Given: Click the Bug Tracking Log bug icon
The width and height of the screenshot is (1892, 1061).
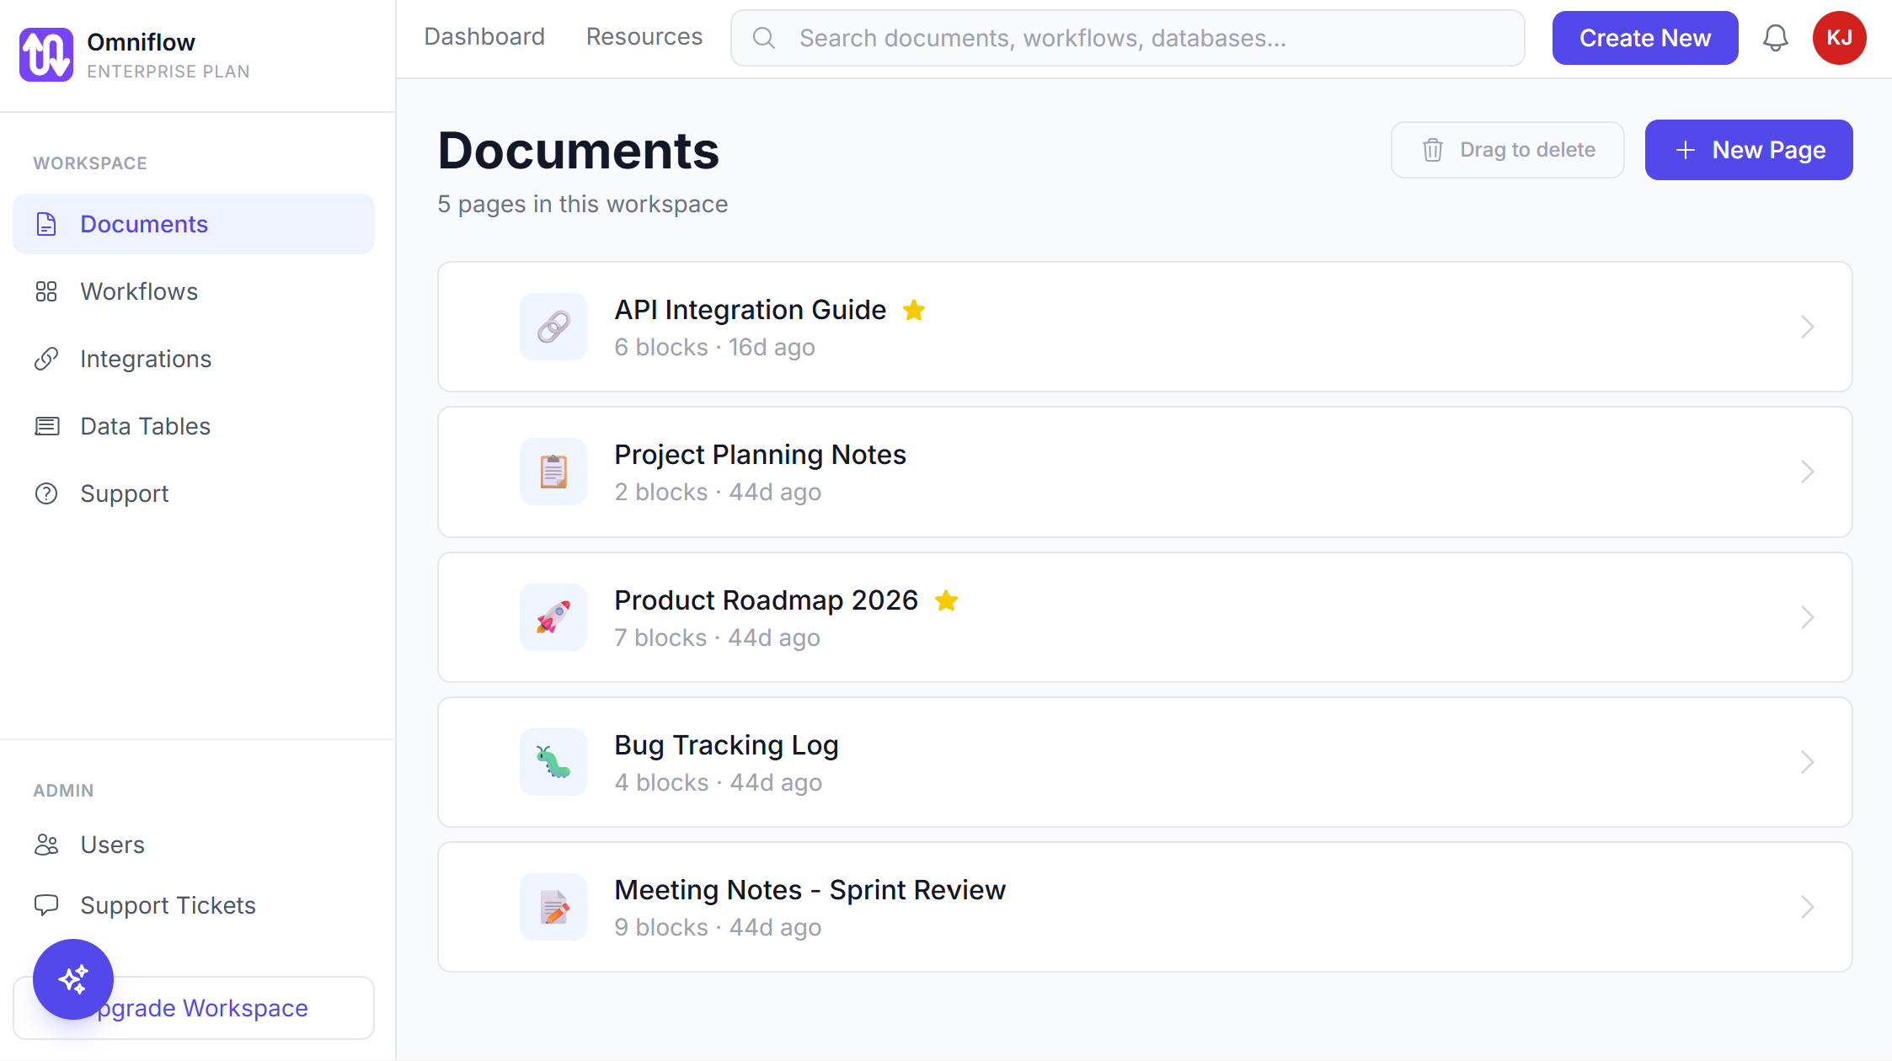Looking at the screenshot, I should coord(553,762).
